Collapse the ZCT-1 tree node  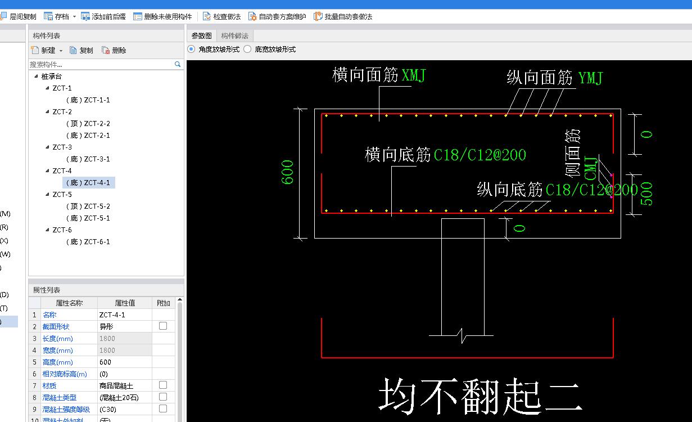pyautogui.click(x=48, y=88)
